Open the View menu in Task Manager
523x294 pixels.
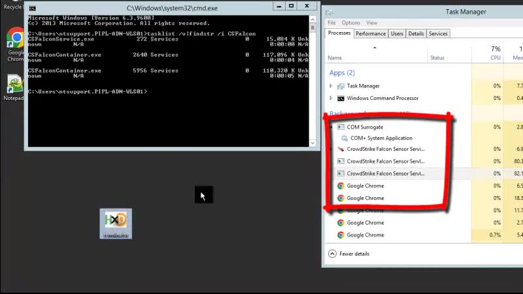click(371, 23)
